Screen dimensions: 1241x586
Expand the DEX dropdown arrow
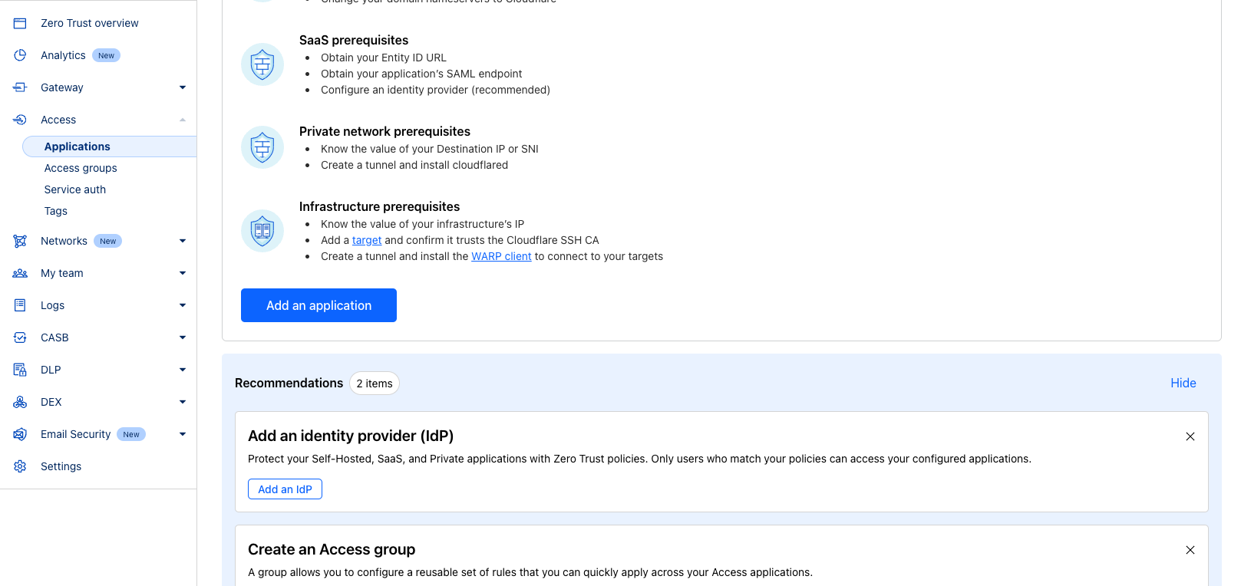[183, 402]
